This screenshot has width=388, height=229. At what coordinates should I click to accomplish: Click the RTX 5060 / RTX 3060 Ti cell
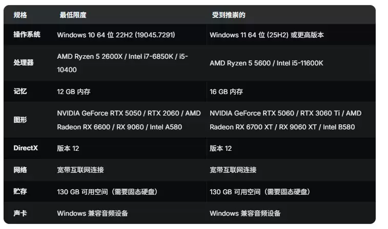285,120
